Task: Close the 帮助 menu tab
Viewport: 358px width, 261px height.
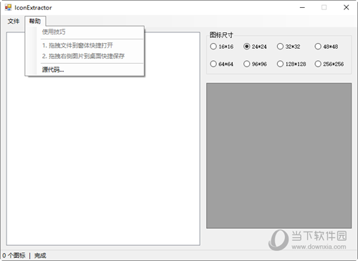Action: click(35, 22)
